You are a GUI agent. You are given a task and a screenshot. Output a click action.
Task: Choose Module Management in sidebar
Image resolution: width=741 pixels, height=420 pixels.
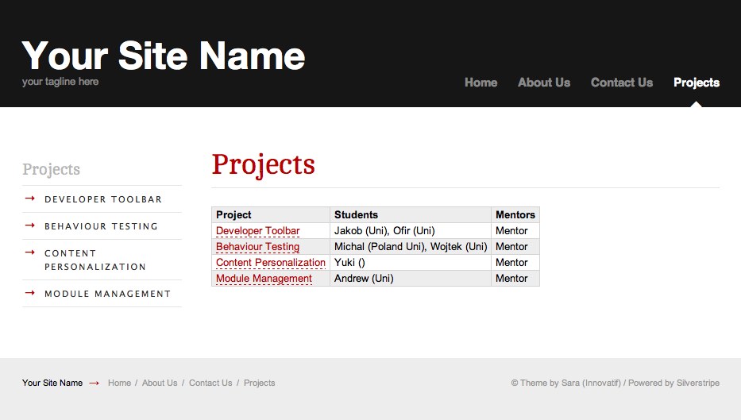(107, 294)
